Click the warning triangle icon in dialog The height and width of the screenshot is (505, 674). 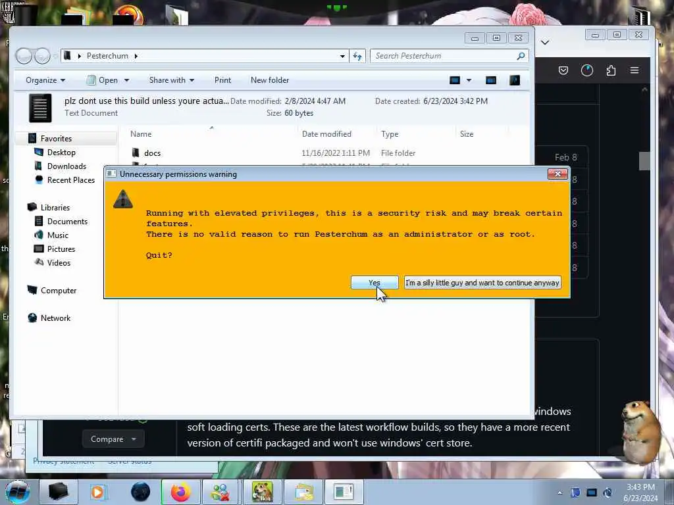pos(123,199)
